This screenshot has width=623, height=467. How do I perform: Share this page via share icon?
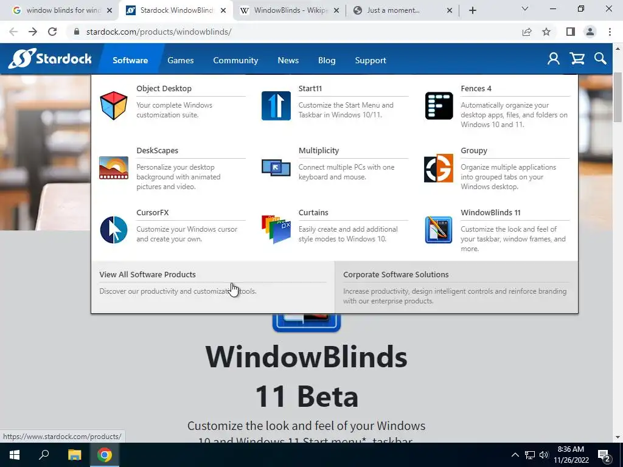527,32
